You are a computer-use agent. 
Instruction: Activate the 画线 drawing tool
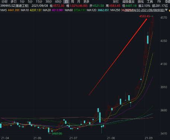[x=141, y=1]
